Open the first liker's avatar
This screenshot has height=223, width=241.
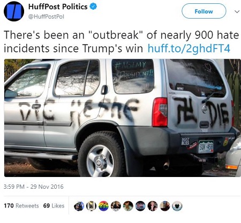(79, 206)
